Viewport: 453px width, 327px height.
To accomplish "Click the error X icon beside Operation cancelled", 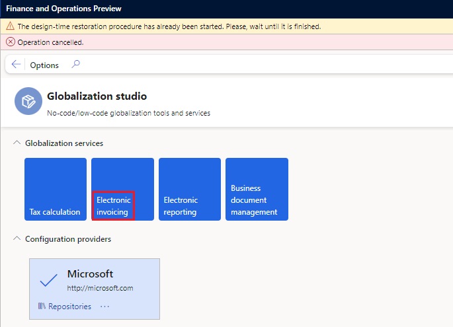I will (x=11, y=42).
